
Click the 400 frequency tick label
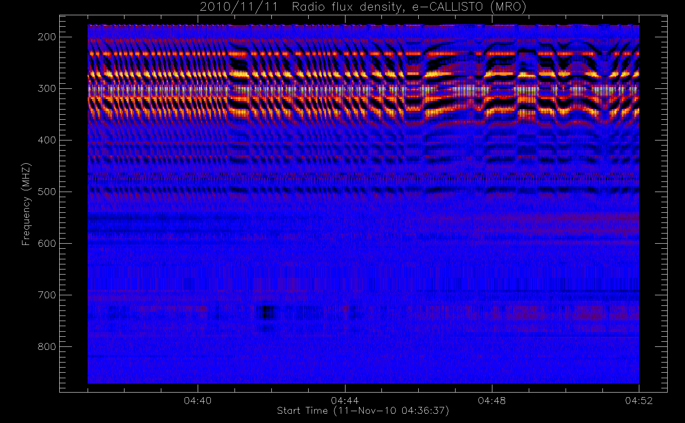click(x=47, y=140)
